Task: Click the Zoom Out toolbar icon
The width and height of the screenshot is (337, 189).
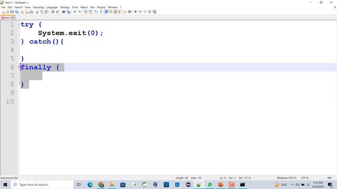Action: (80, 12)
